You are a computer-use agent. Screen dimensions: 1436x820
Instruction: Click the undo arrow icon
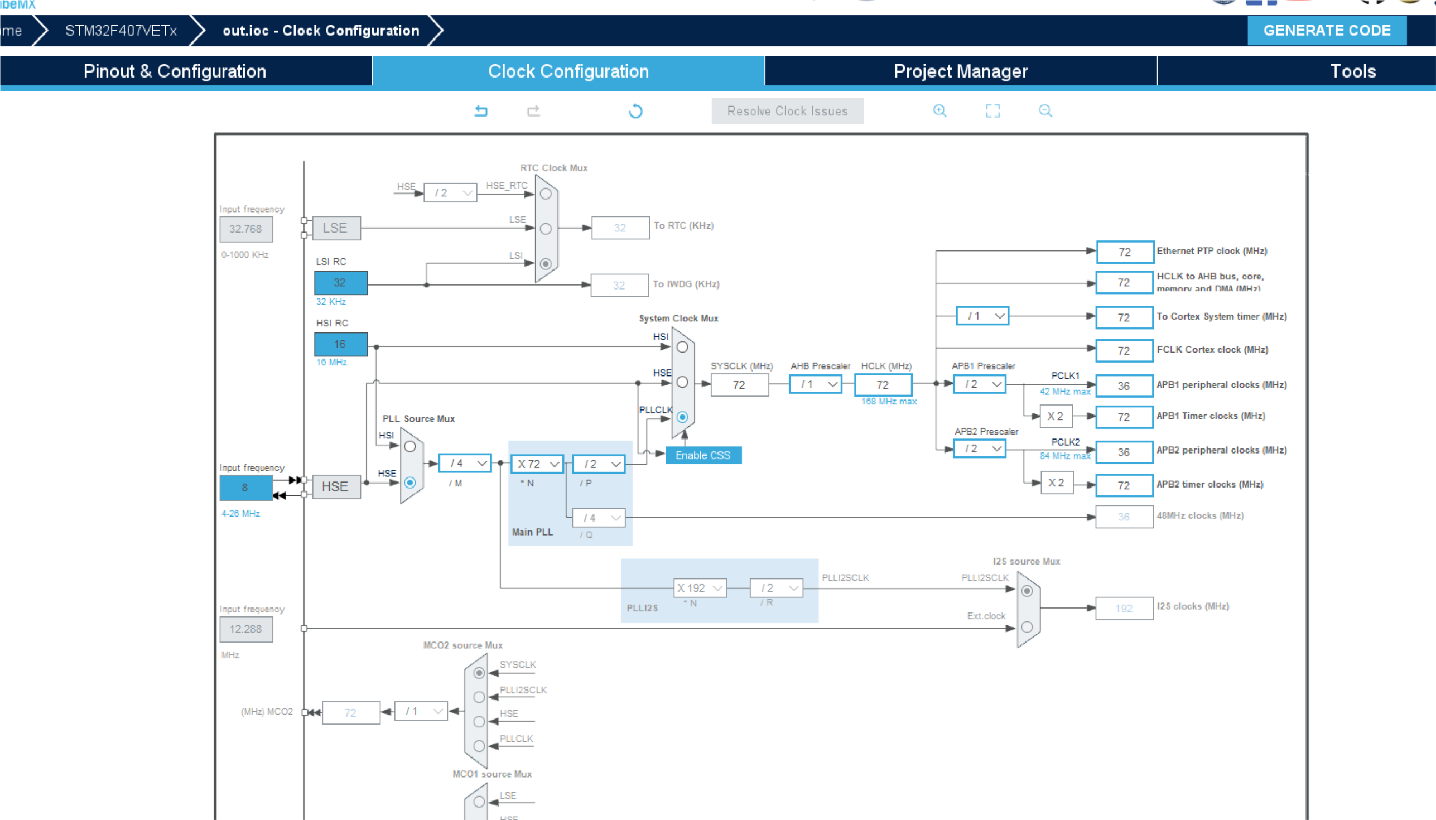pyautogui.click(x=481, y=111)
